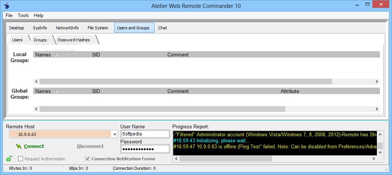Click the Password input field
This screenshot has width=392, height=175.
[145, 149]
